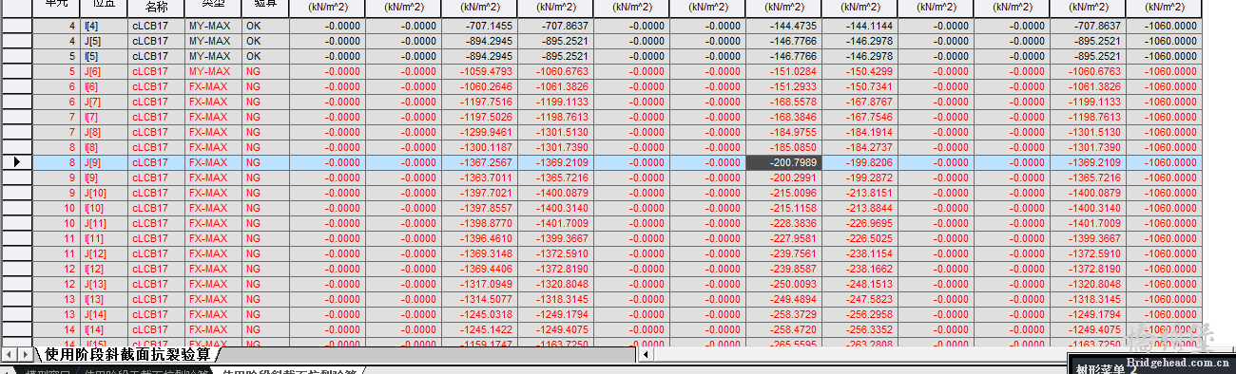Select position cell J[6]
The image size is (1236, 374).
[x=105, y=71]
